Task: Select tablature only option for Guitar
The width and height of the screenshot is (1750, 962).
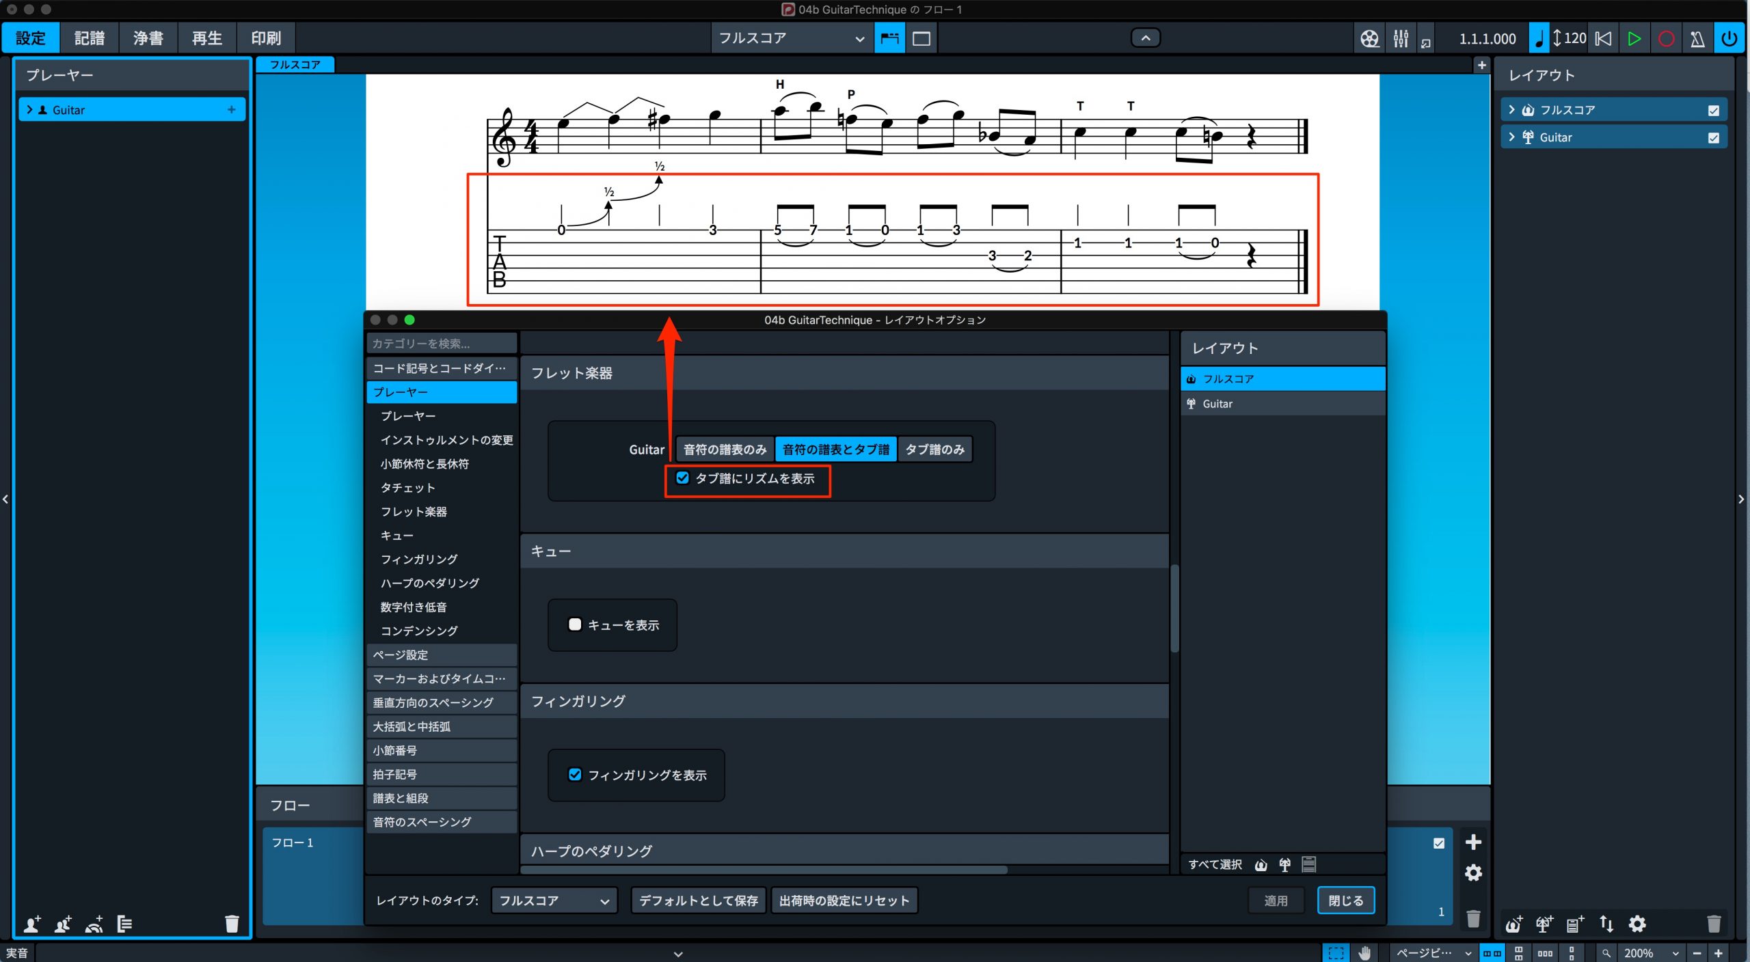Action: [x=934, y=449]
